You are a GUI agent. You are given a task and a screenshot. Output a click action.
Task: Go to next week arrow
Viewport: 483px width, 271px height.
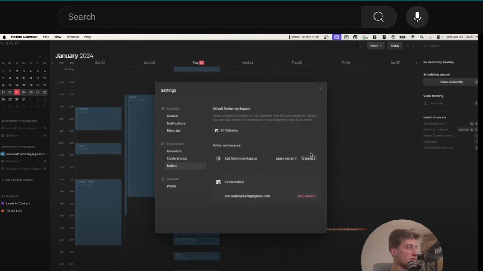pyautogui.click(x=414, y=46)
